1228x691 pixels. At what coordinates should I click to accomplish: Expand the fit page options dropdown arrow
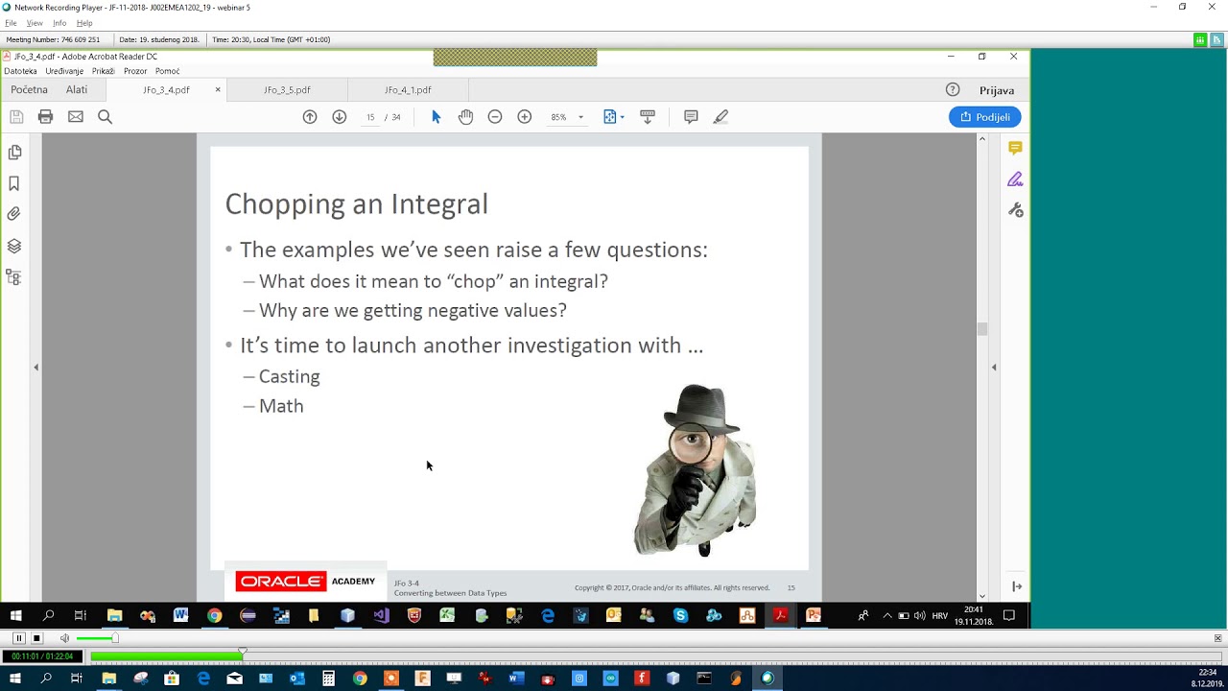623,117
